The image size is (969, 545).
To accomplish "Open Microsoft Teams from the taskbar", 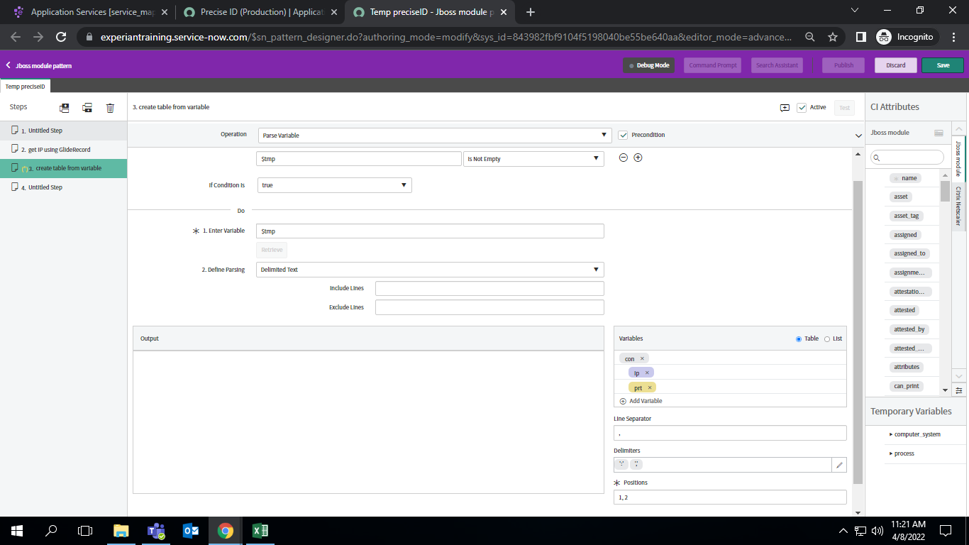I will (156, 531).
